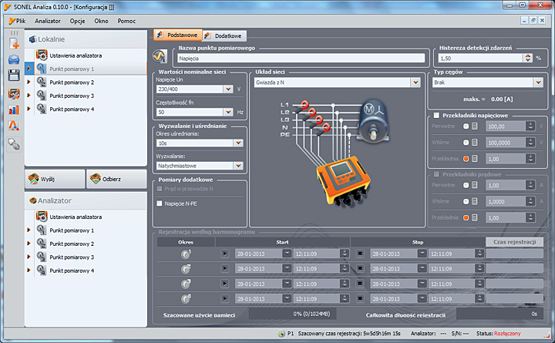Open the Analizator menu
This screenshot has height=343, width=555.
click(48, 21)
